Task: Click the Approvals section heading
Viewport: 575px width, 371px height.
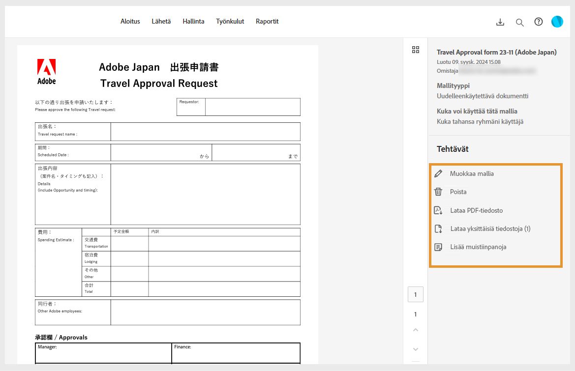Action: pos(61,337)
